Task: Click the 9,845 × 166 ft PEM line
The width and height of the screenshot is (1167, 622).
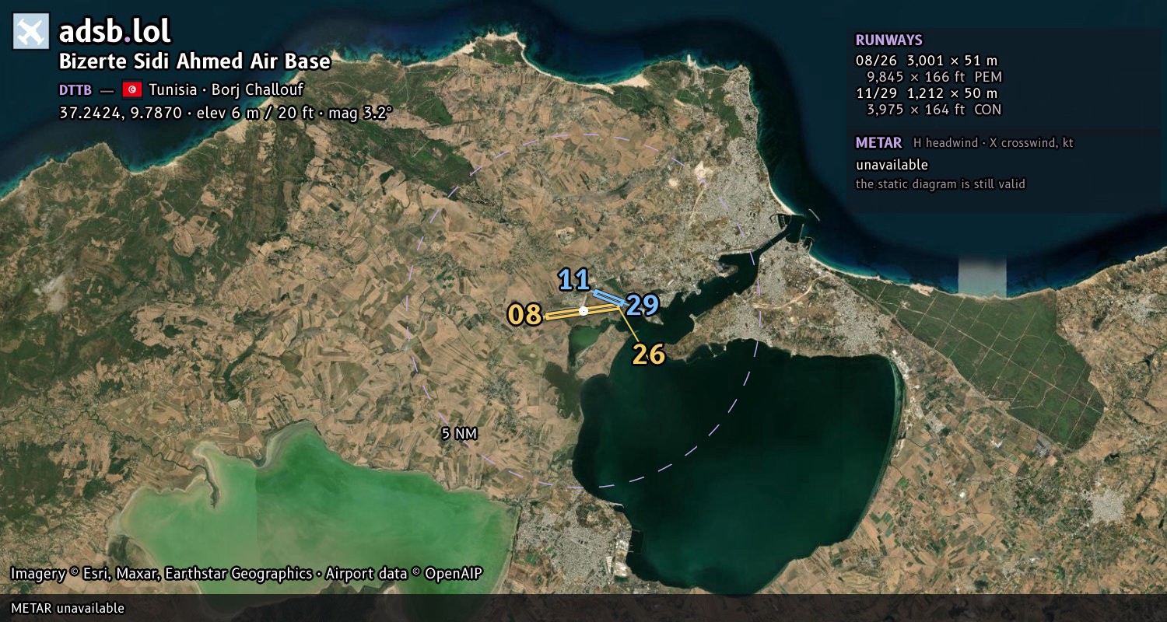Action: coord(934,77)
